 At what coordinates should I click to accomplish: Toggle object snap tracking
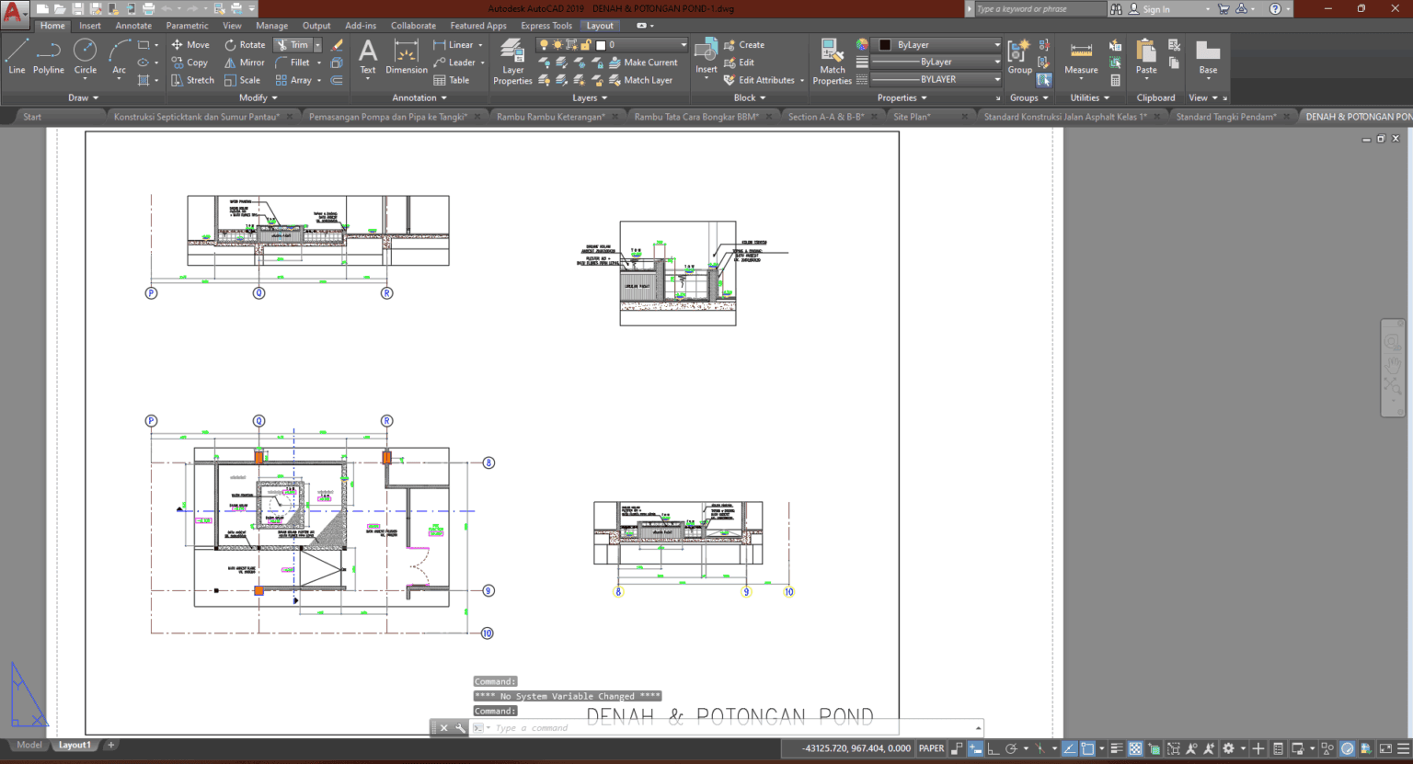[x=1069, y=747]
